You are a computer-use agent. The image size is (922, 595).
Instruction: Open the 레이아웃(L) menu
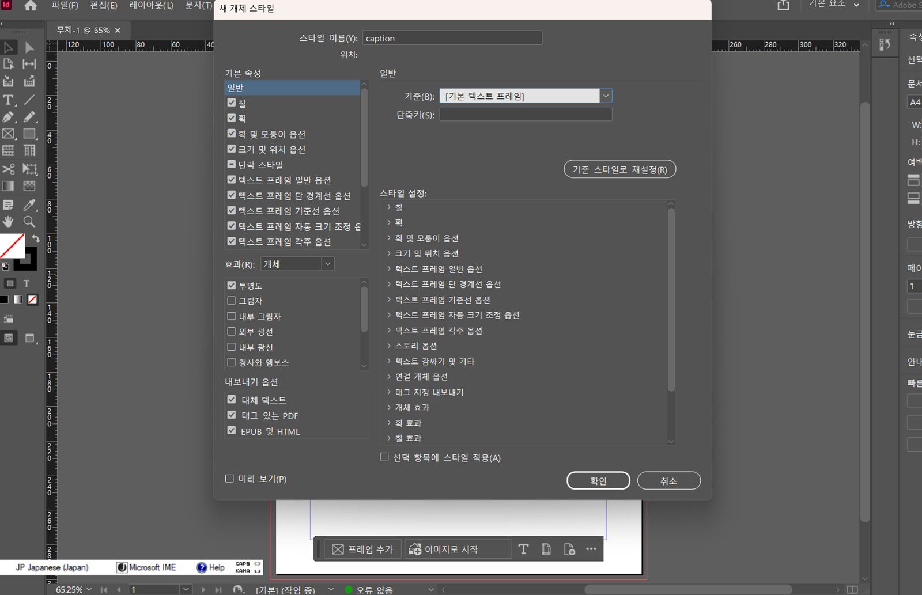pos(151,5)
